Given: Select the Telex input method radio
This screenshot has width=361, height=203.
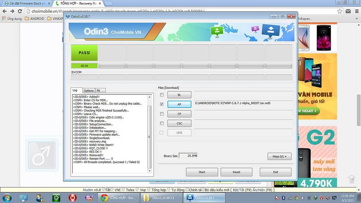Looking at the screenshot, I should coord(123,190).
